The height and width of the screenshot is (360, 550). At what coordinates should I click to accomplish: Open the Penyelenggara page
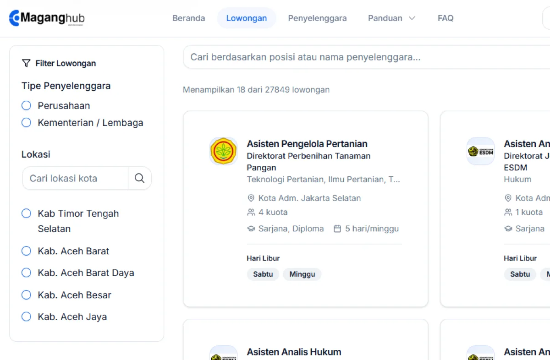317,18
